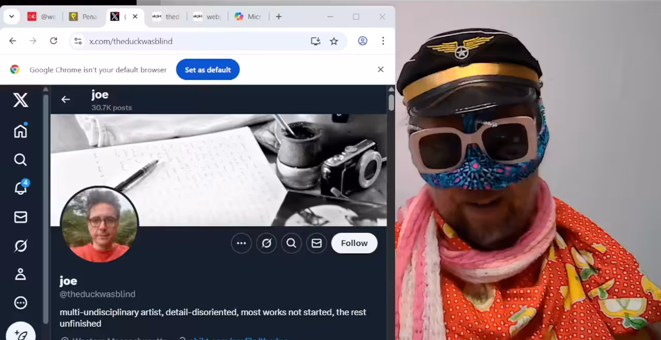The image size is (661, 340).
Task: Click the X logo in the sidebar
Action: coord(21,99)
